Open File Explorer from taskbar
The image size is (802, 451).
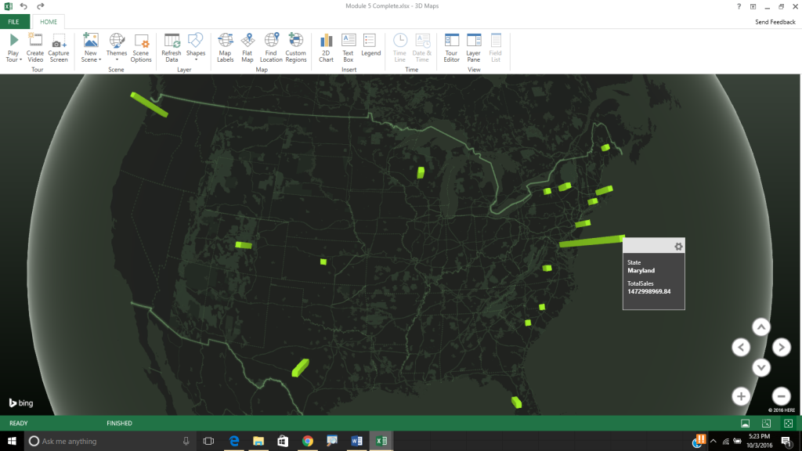258,441
